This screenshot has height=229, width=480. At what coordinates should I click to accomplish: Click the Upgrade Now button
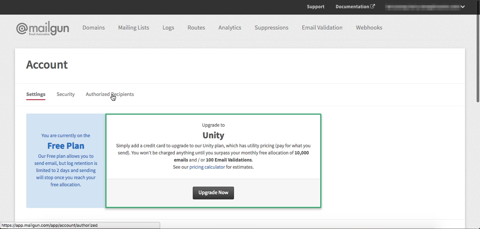(x=213, y=193)
